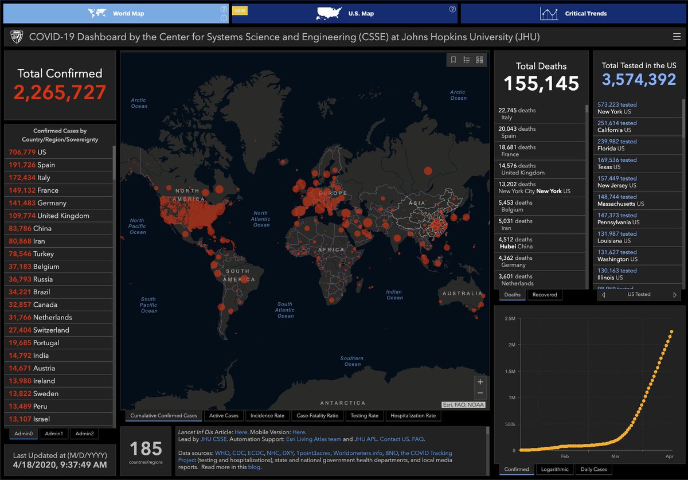The height and width of the screenshot is (480, 688).
Task: Switch to the U.S. Map view
Action: pos(345,13)
